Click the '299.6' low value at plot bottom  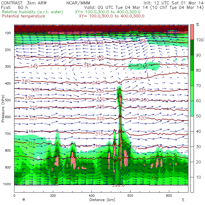point(119,185)
